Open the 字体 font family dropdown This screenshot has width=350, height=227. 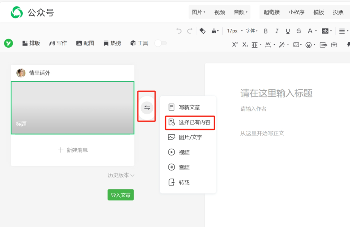(251, 31)
